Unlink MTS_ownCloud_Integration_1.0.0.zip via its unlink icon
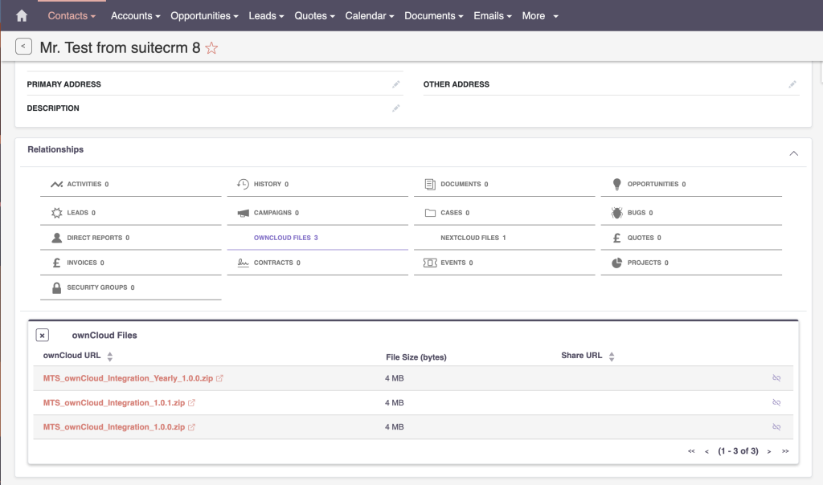Screen dimensions: 823x485 tap(776, 426)
